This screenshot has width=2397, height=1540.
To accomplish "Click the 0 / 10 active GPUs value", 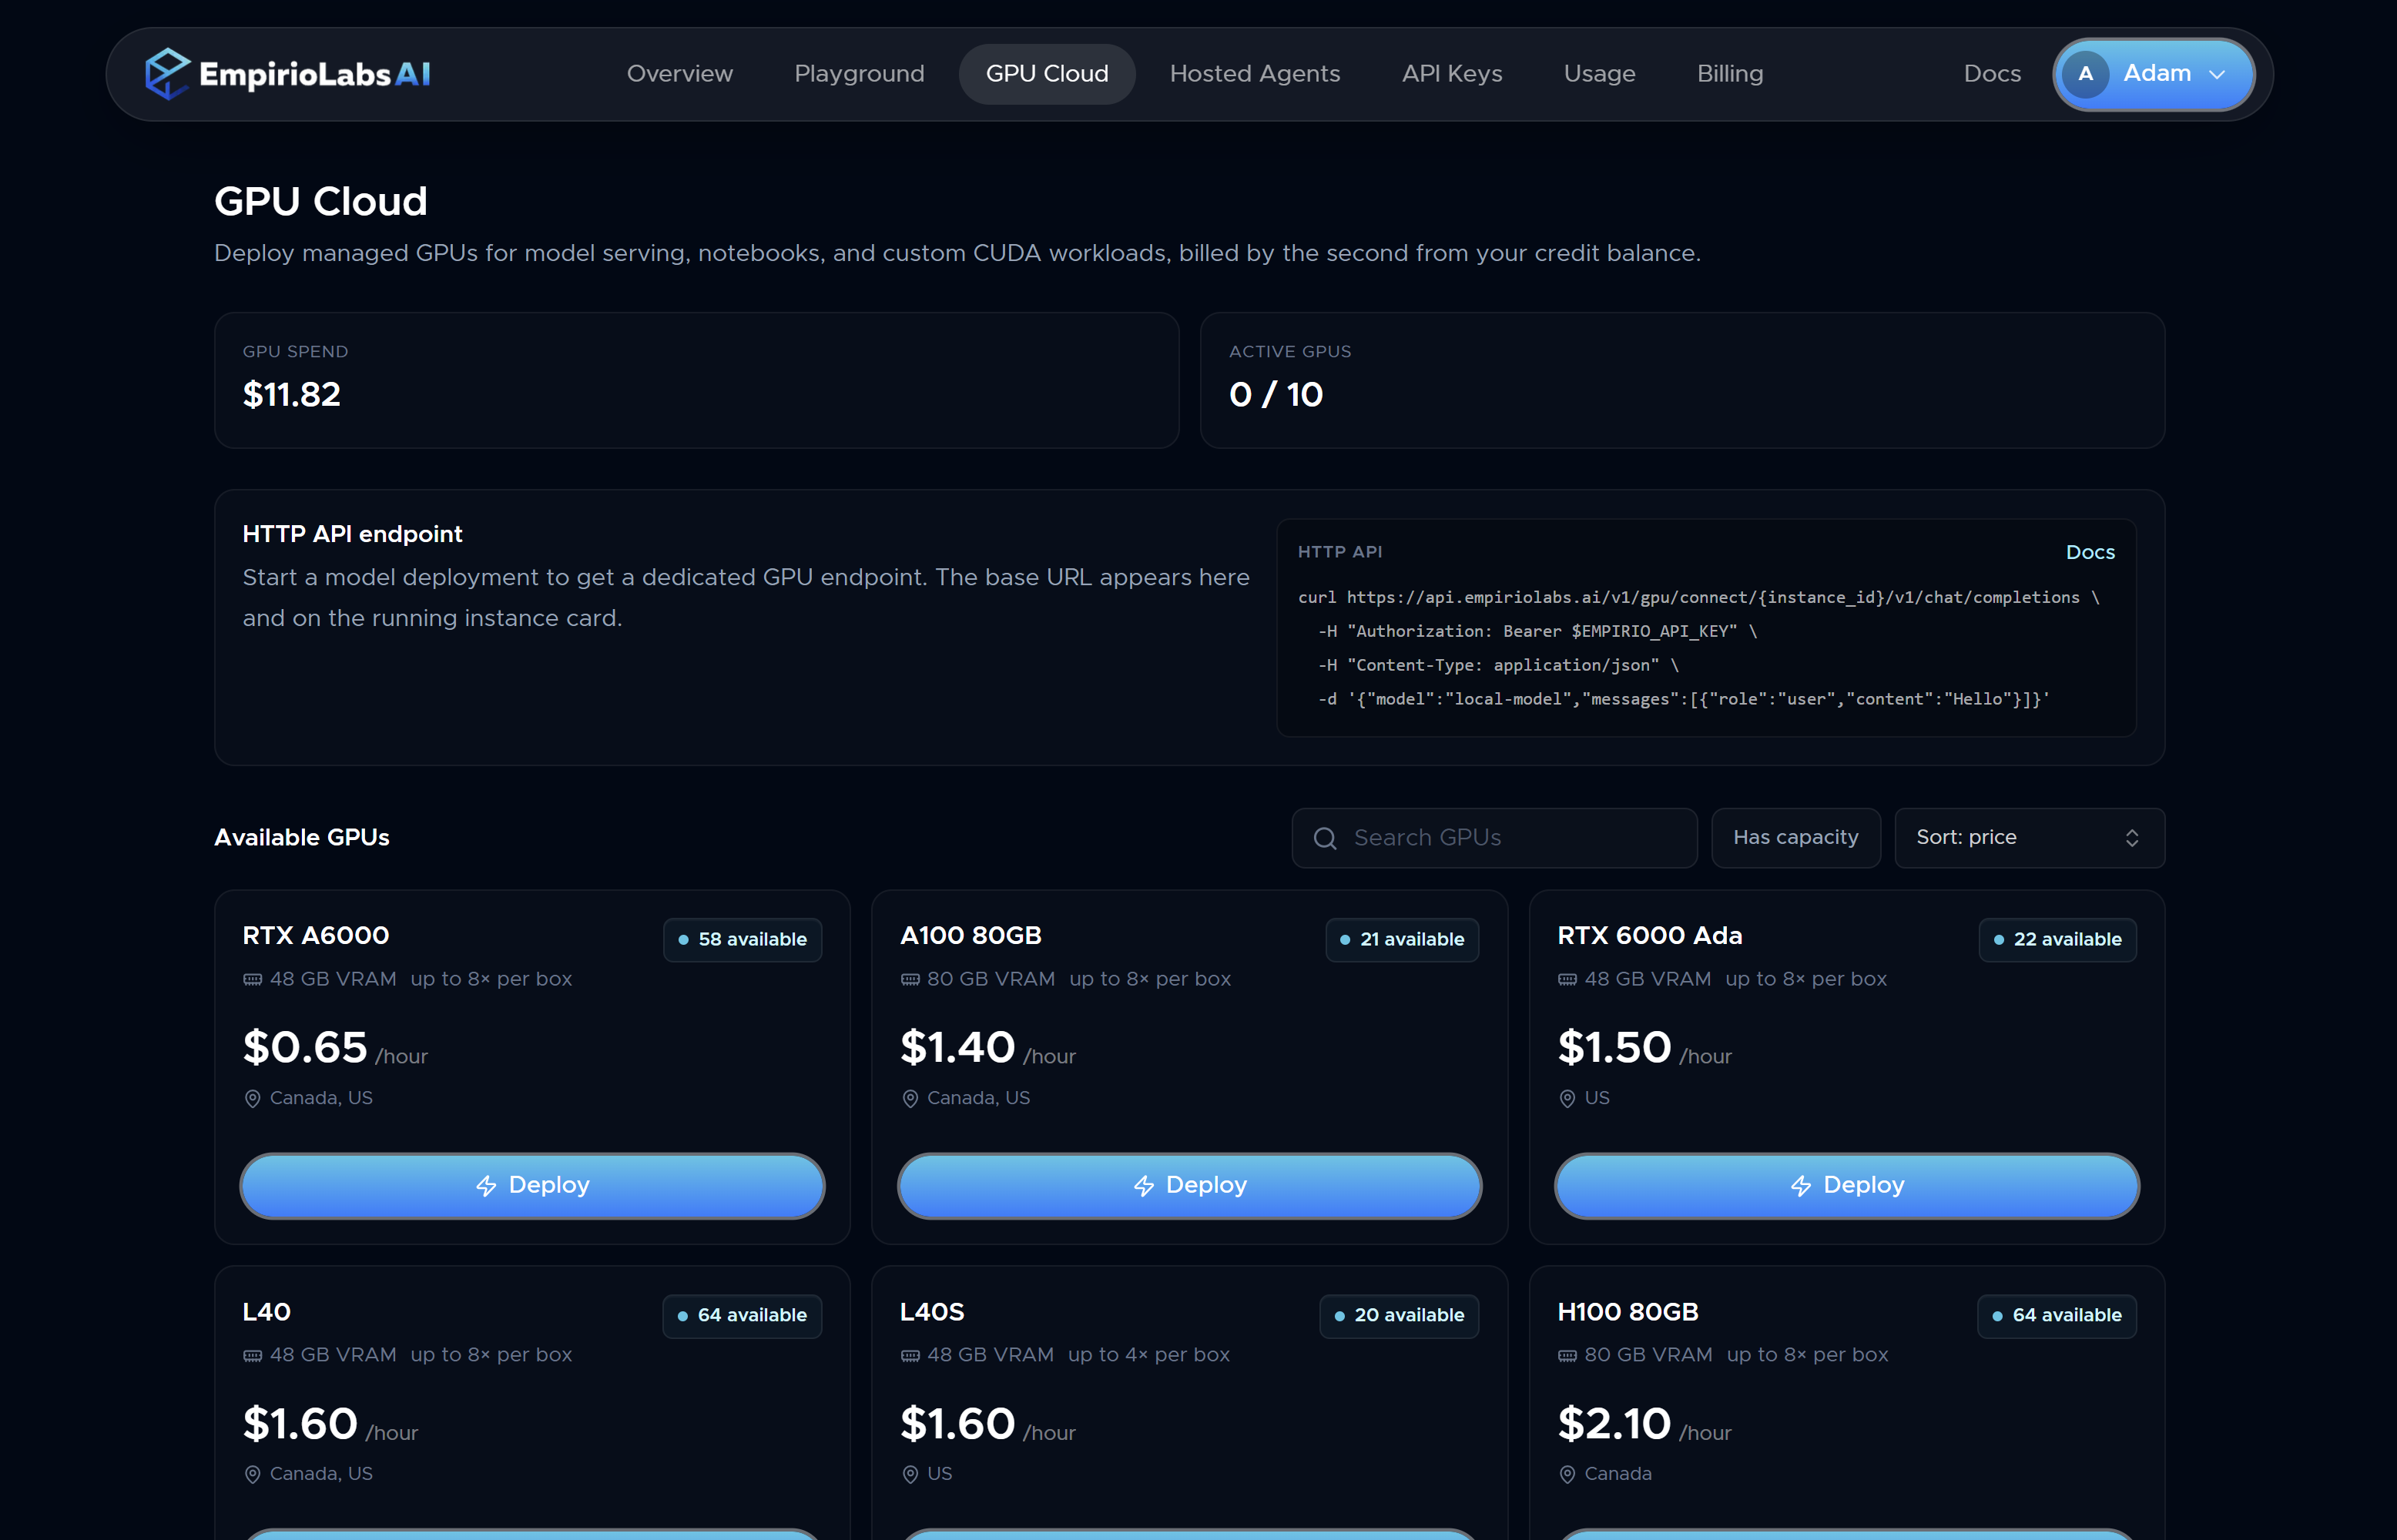I will [x=1276, y=395].
